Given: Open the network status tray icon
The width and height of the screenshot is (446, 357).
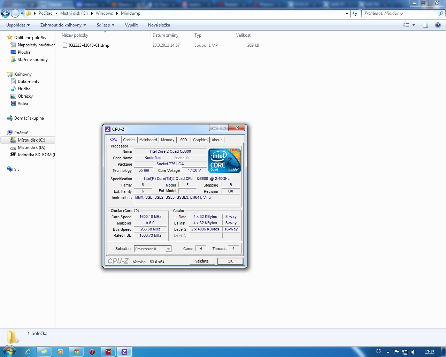Looking at the screenshot, I should point(405,352).
